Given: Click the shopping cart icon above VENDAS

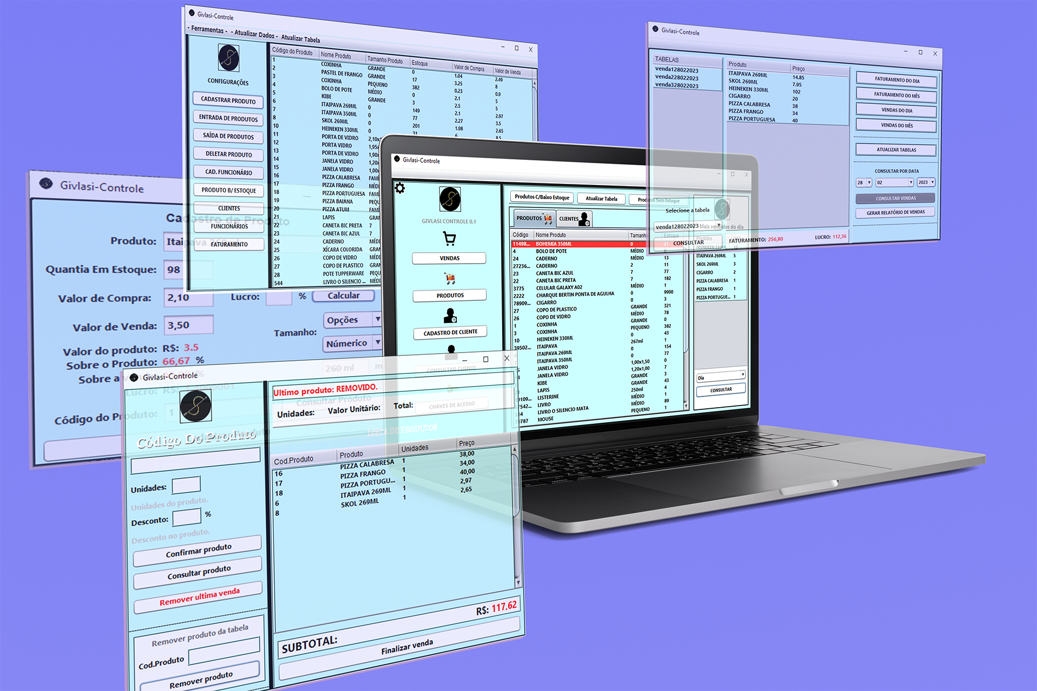Looking at the screenshot, I should (449, 239).
